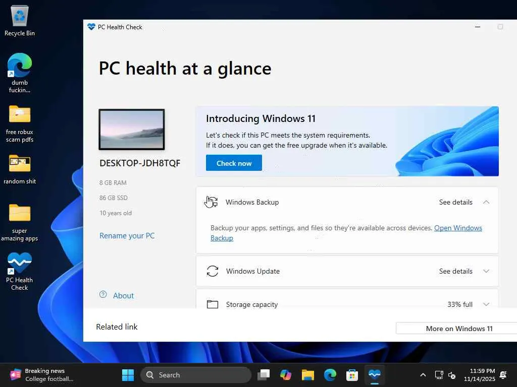Click Check now for Windows 11

[x=234, y=163]
